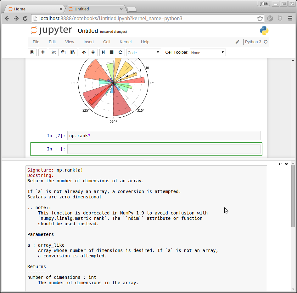Run cell and select below

point(103,52)
